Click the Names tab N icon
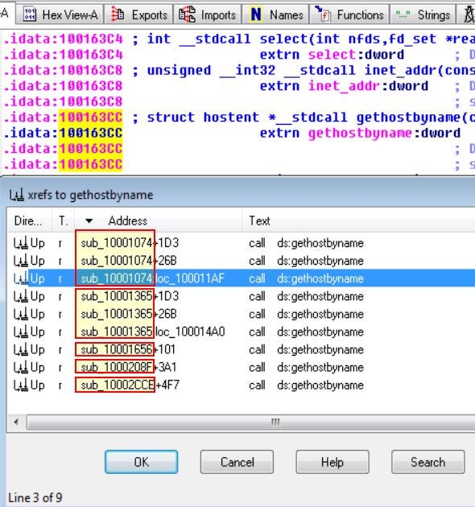The height and width of the screenshot is (507, 475). tap(256, 14)
